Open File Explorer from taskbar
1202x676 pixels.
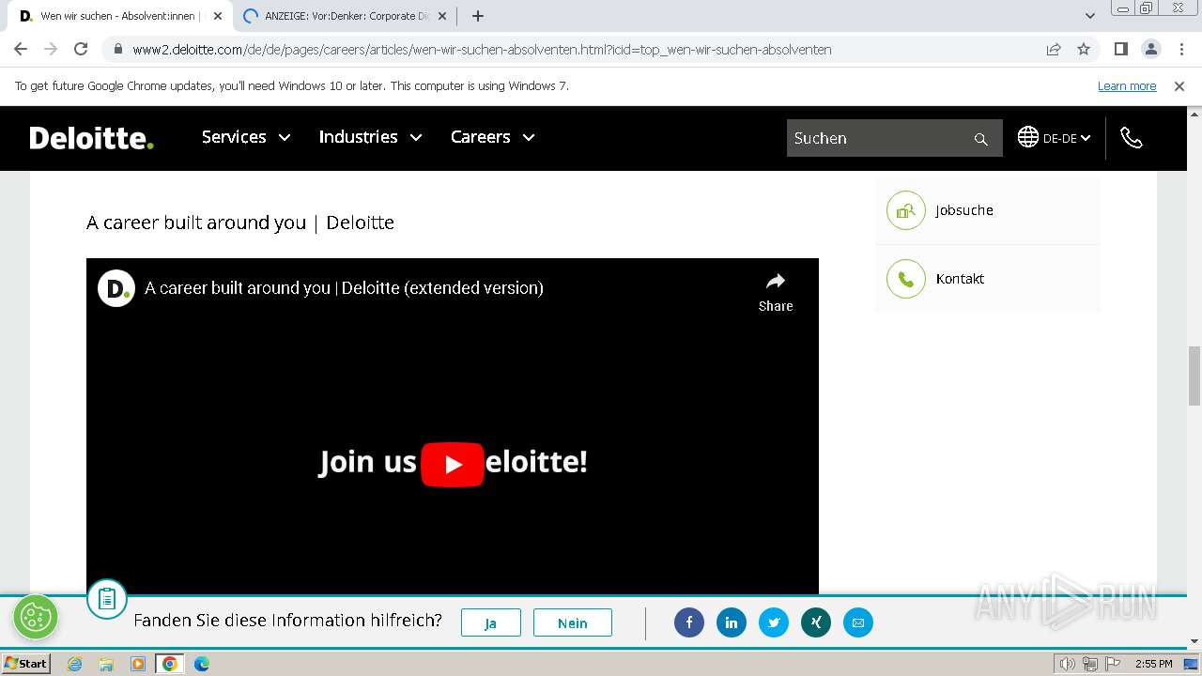(x=106, y=664)
